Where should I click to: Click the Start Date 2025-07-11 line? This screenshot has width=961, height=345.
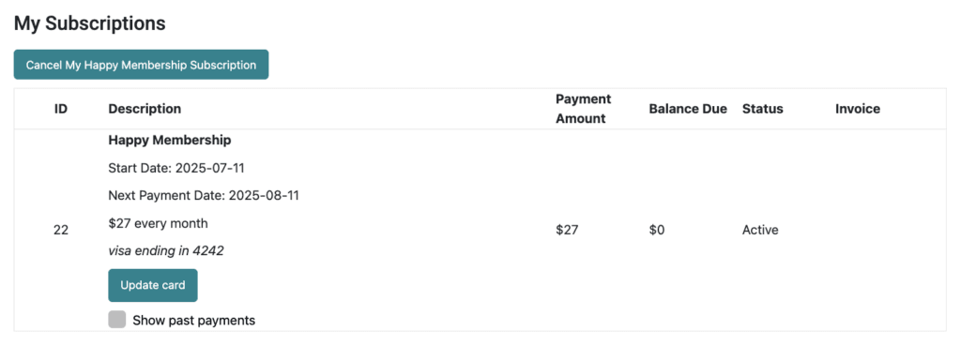pyautogui.click(x=176, y=168)
